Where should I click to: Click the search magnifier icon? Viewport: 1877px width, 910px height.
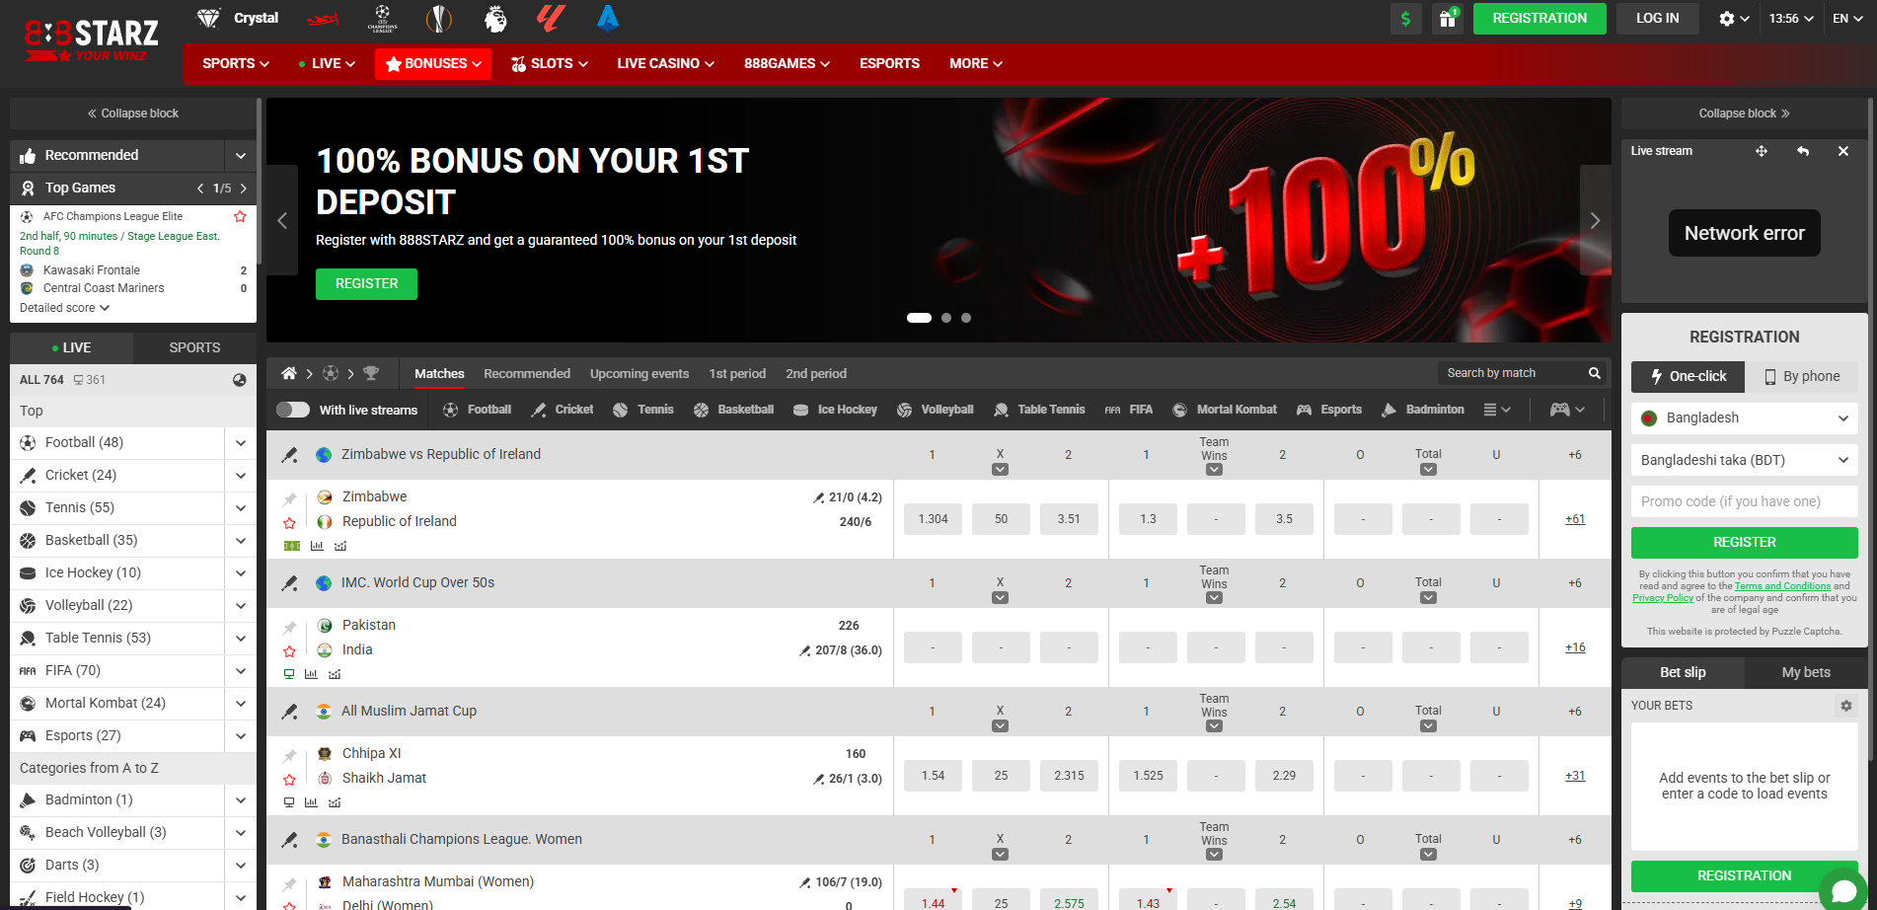coord(1594,373)
